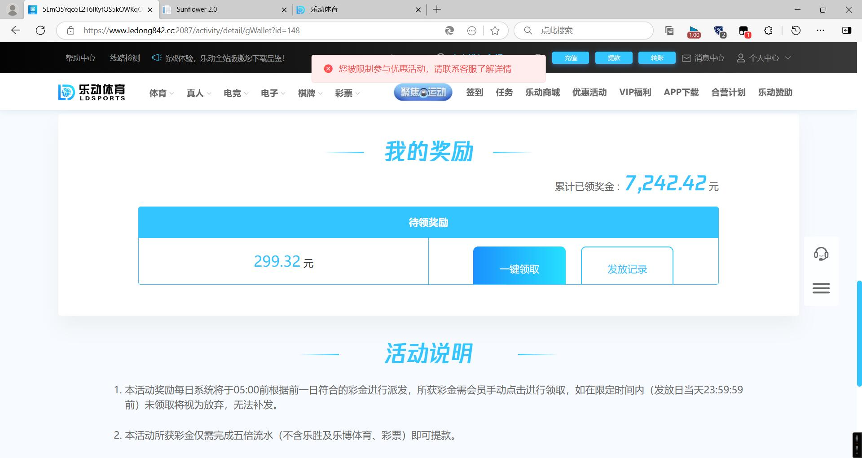Click the browser profile avatar icon
862x458 pixels.
tap(13, 9)
